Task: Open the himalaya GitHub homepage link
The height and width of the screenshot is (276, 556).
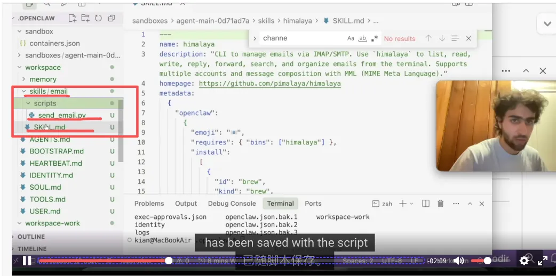Action: [x=270, y=84]
